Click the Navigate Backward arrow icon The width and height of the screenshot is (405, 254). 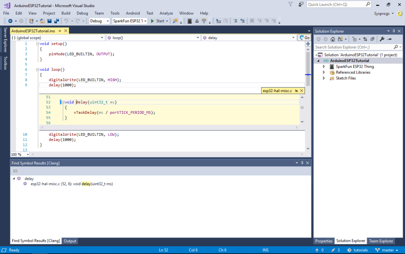pyautogui.click(x=10, y=20)
